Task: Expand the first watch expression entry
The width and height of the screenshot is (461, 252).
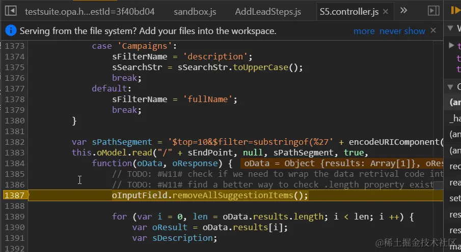Action: point(451,45)
